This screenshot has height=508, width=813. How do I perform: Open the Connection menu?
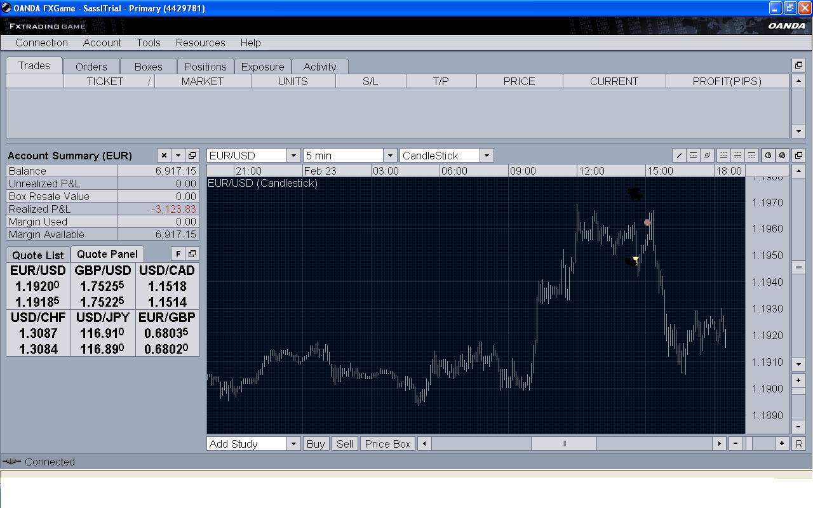(x=41, y=43)
